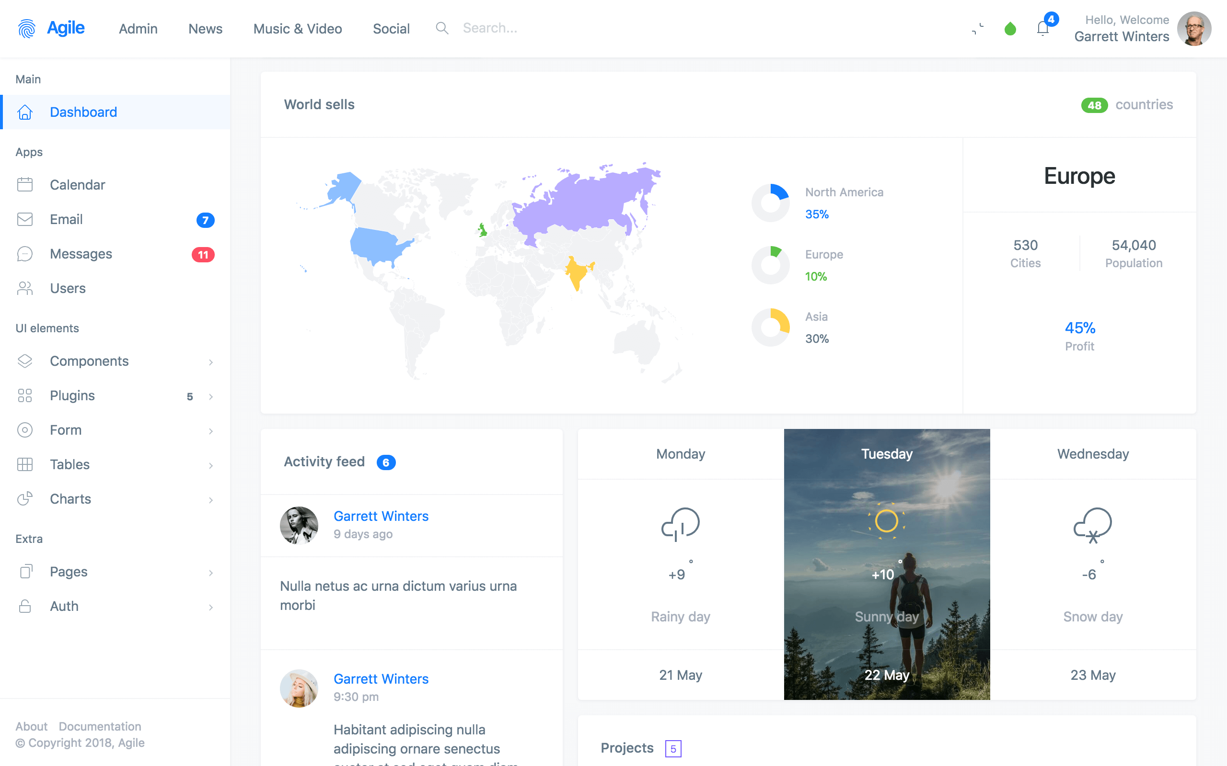Open the Music & Video top menu
Viewport: 1227px width, 766px height.
[x=298, y=29]
